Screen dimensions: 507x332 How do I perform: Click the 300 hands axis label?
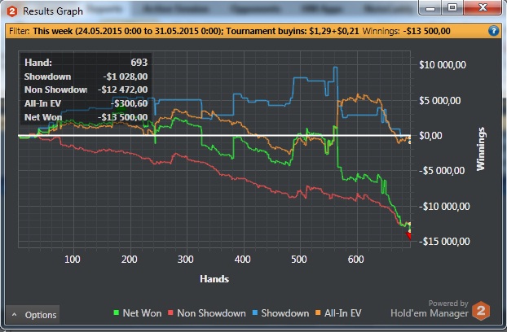pyautogui.click(x=185, y=260)
